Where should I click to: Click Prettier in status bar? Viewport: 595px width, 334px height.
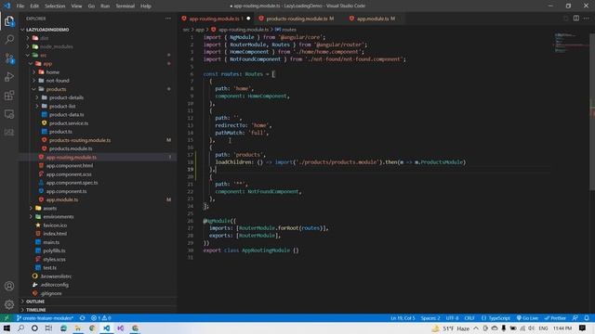(555, 318)
